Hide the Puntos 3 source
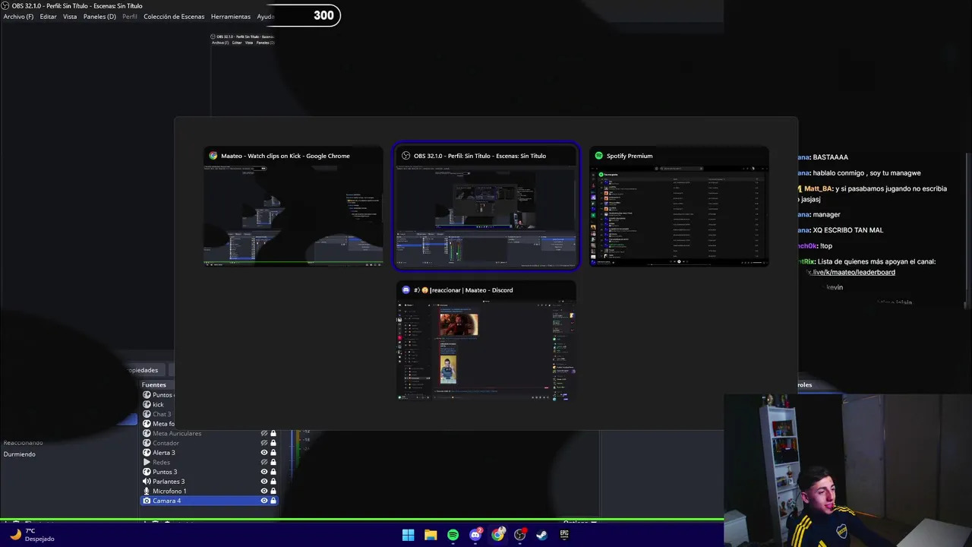 pos(264,472)
